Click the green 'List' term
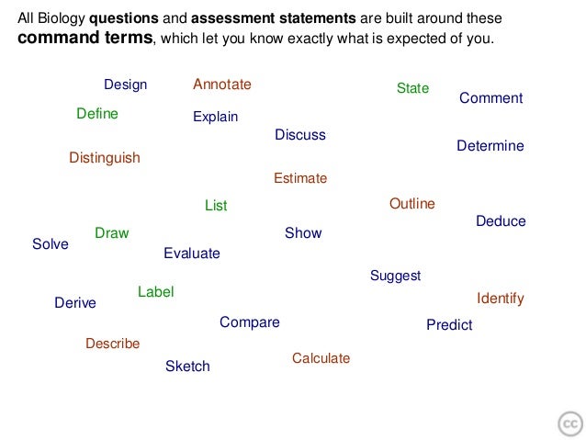 [216, 206]
